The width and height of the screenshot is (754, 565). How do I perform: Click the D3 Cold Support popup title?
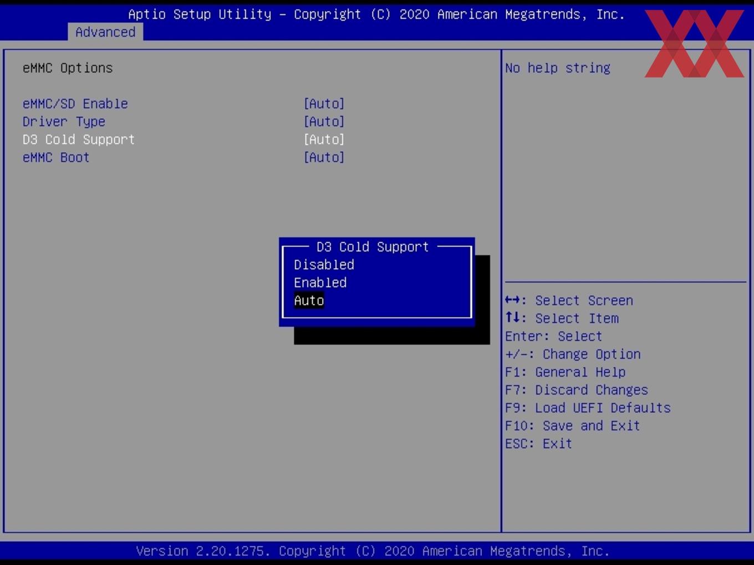(x=373, y=247)
